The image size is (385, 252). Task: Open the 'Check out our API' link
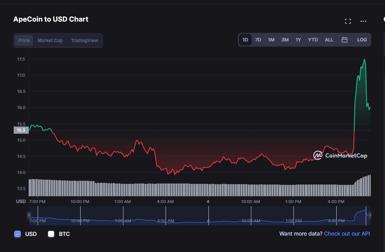point(347,234)
